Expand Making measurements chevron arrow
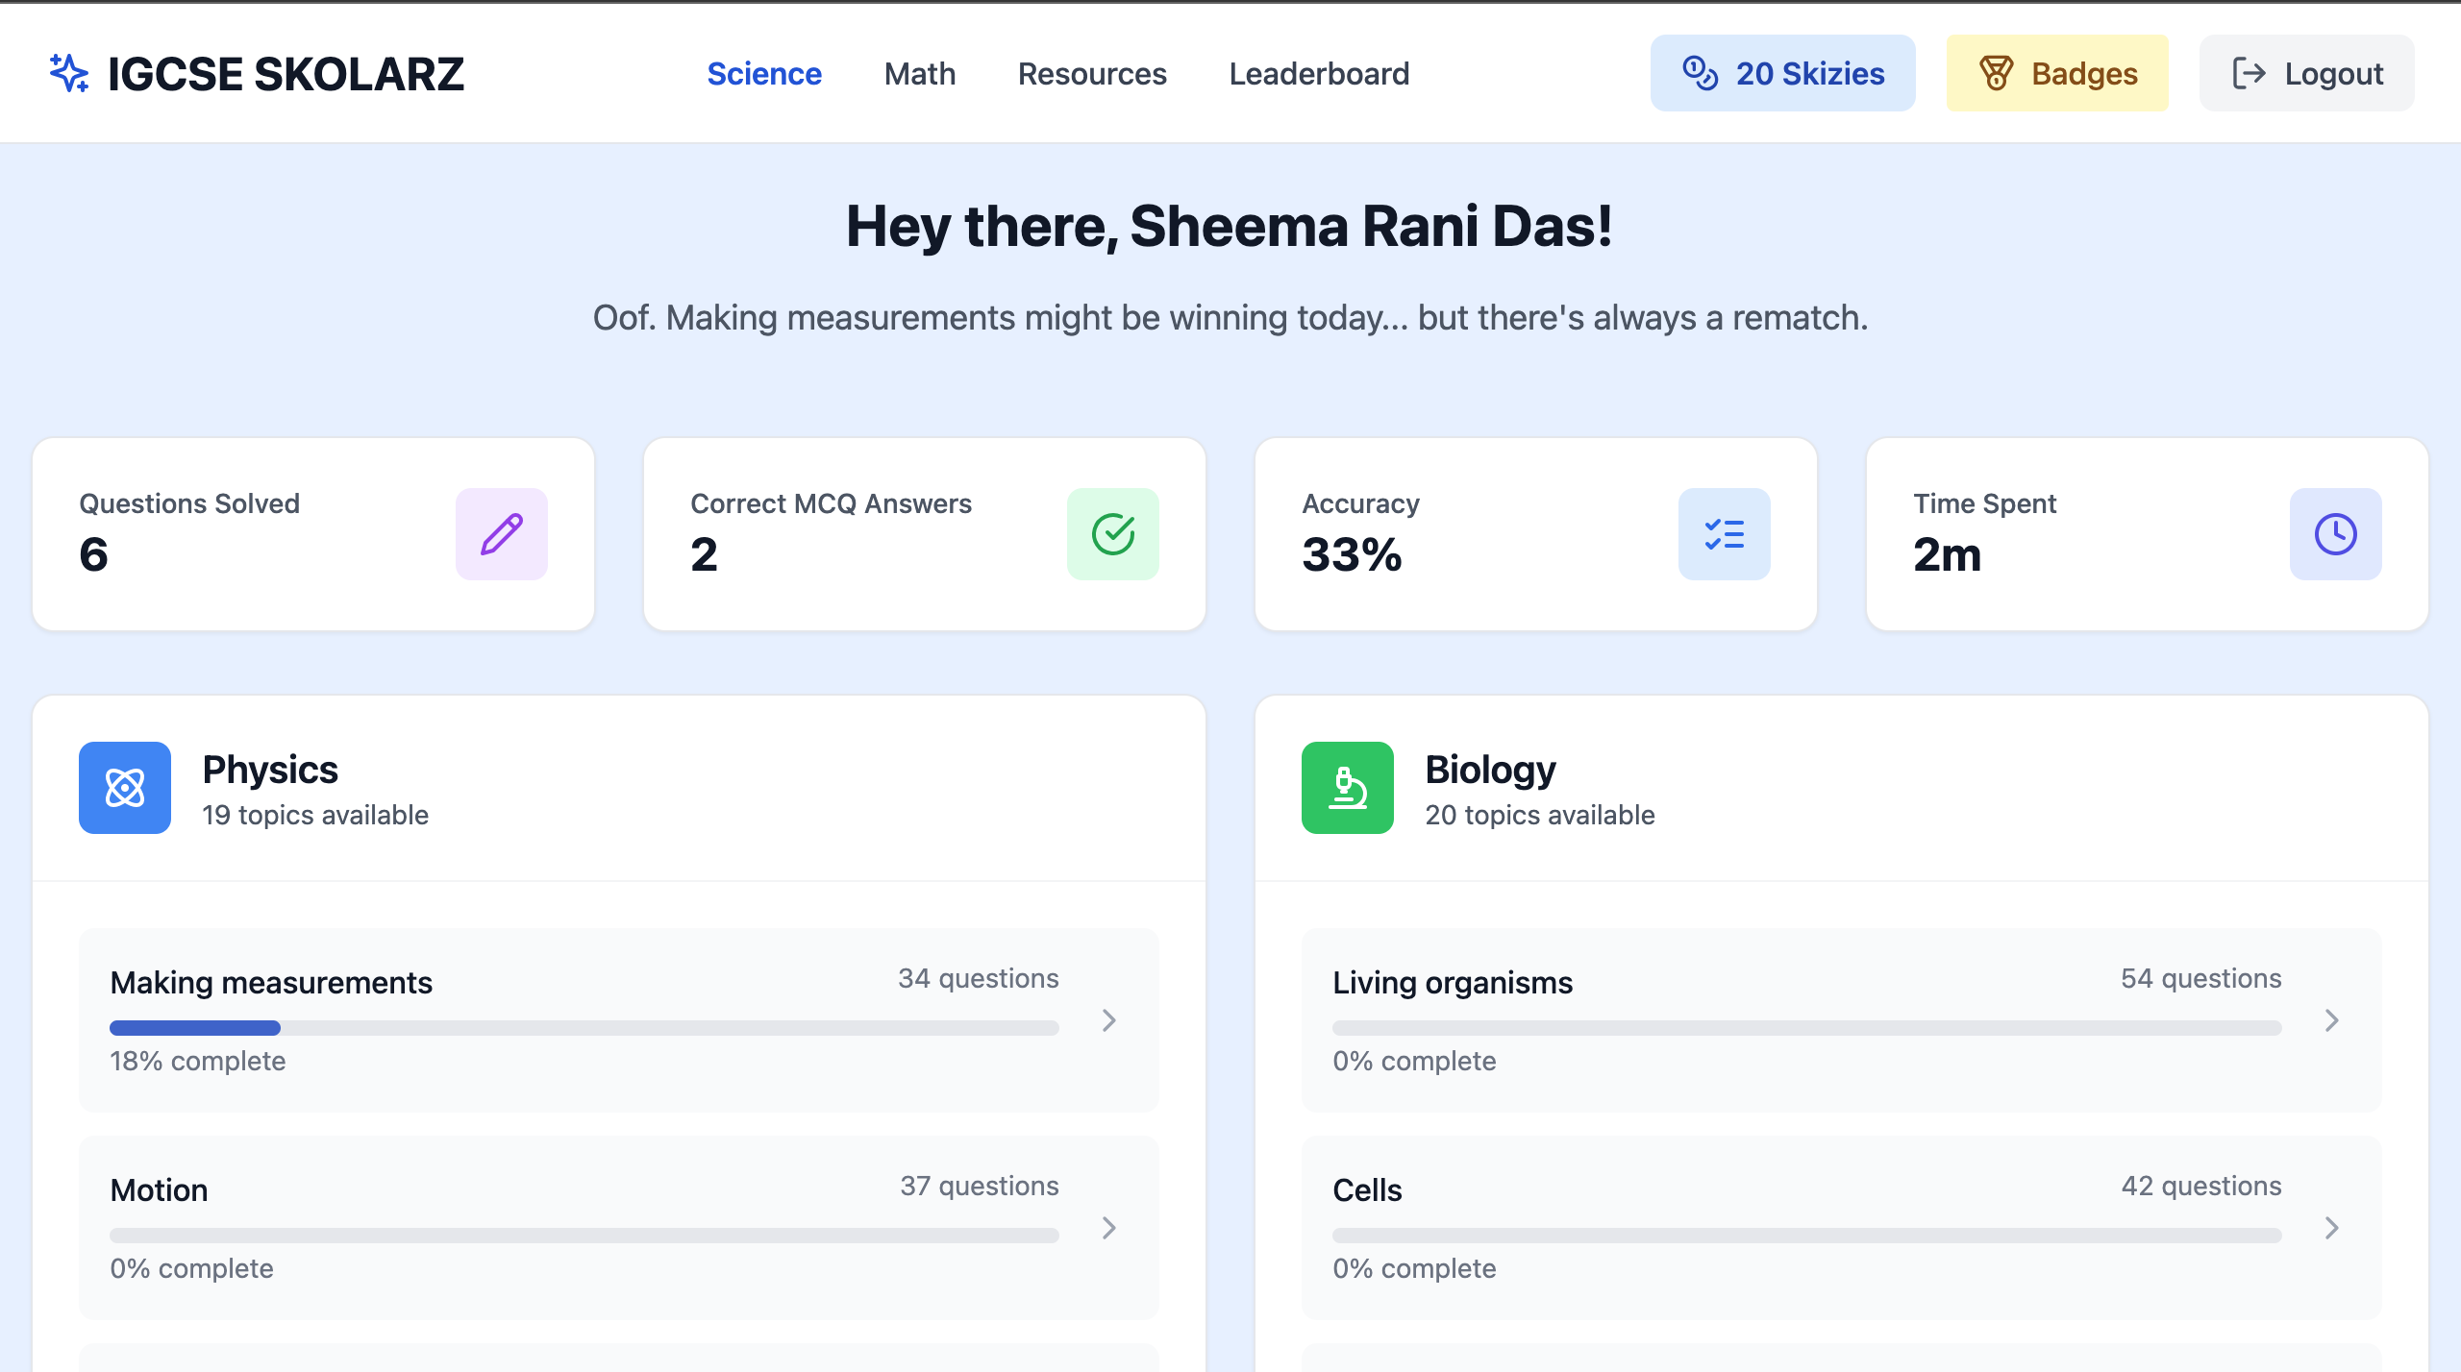 [x=1109, y=1020]
